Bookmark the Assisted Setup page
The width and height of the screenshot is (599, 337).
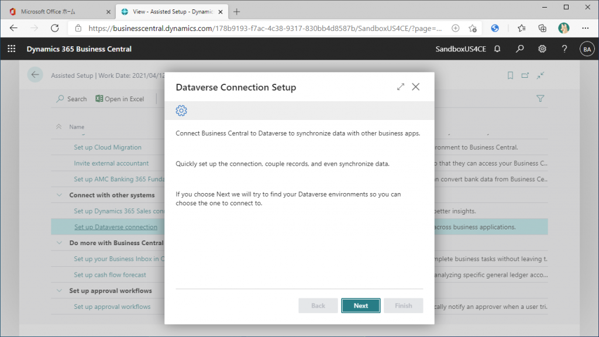510,75
